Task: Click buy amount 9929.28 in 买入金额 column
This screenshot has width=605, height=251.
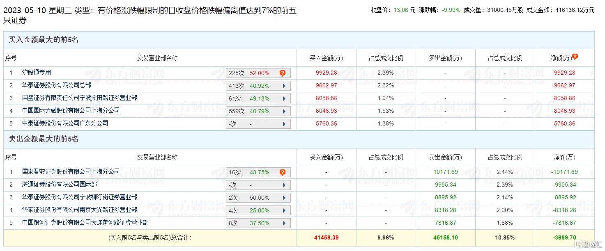Action: click(x=326, y=73)
